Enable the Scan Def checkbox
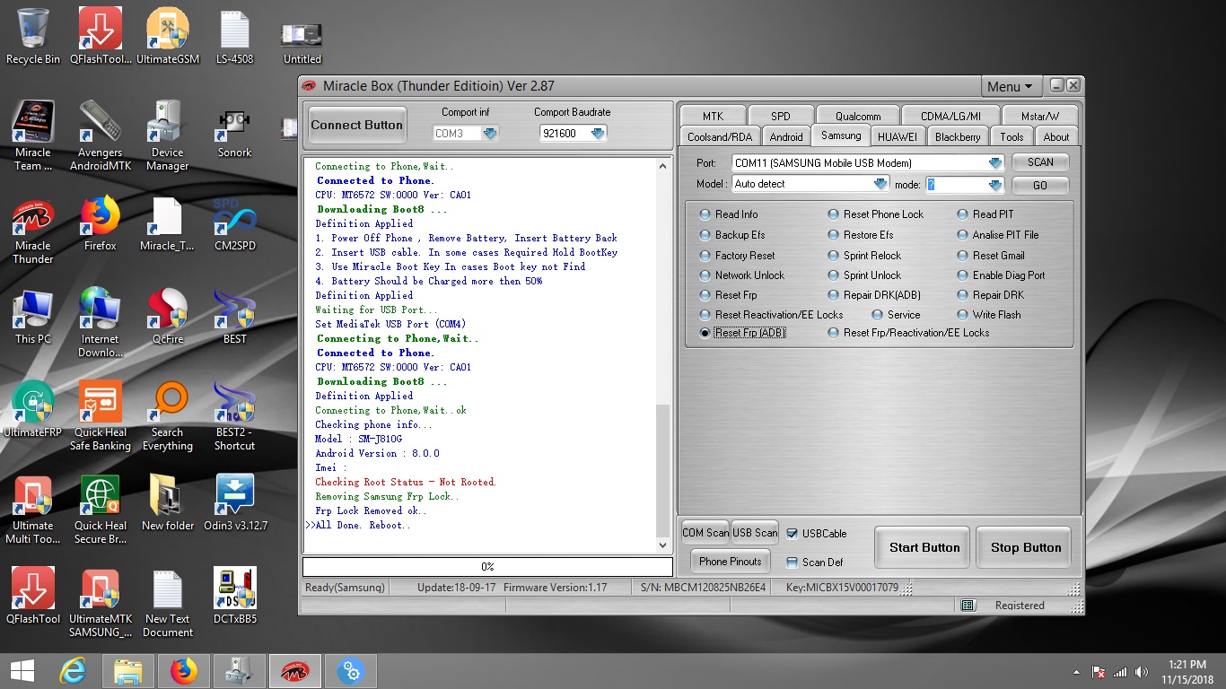The width and height of the screenshot is (1226, 689). point(792,563)
